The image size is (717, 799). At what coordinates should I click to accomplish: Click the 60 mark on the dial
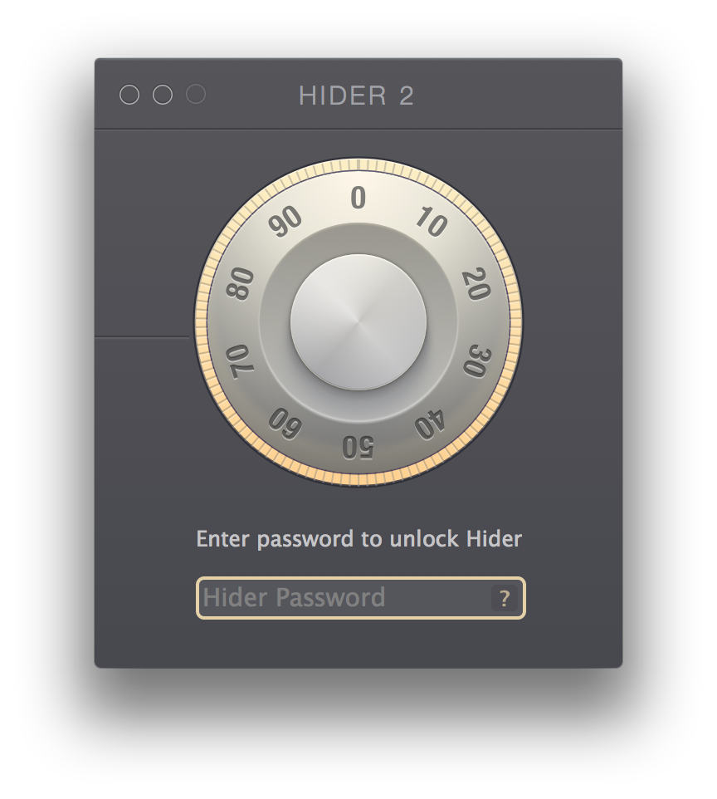pos(285,423)
